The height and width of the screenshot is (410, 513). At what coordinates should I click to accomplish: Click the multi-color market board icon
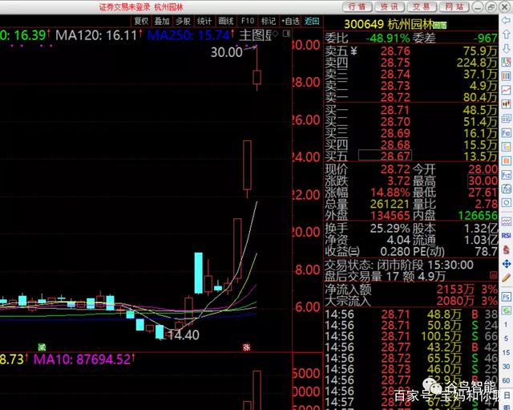click(506, 62)
